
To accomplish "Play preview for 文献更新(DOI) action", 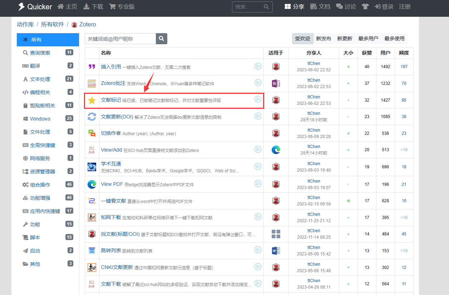I will click(x=258, y=116).
